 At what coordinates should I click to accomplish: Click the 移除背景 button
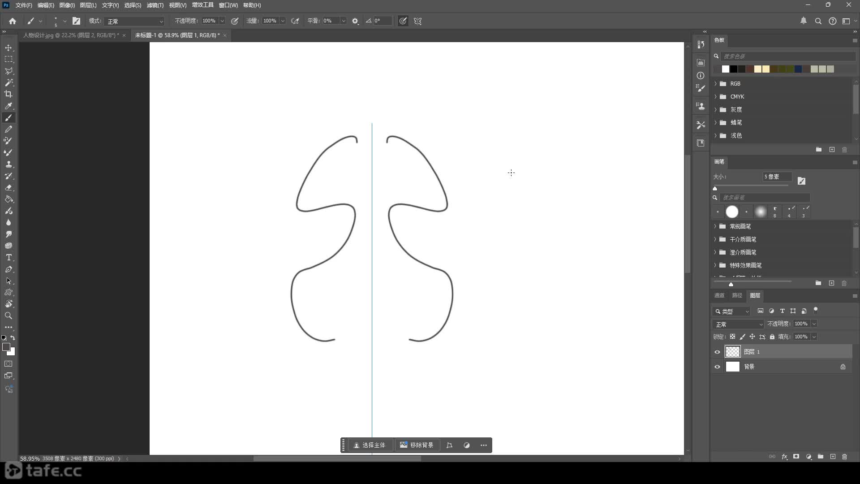tap(417, 445)
